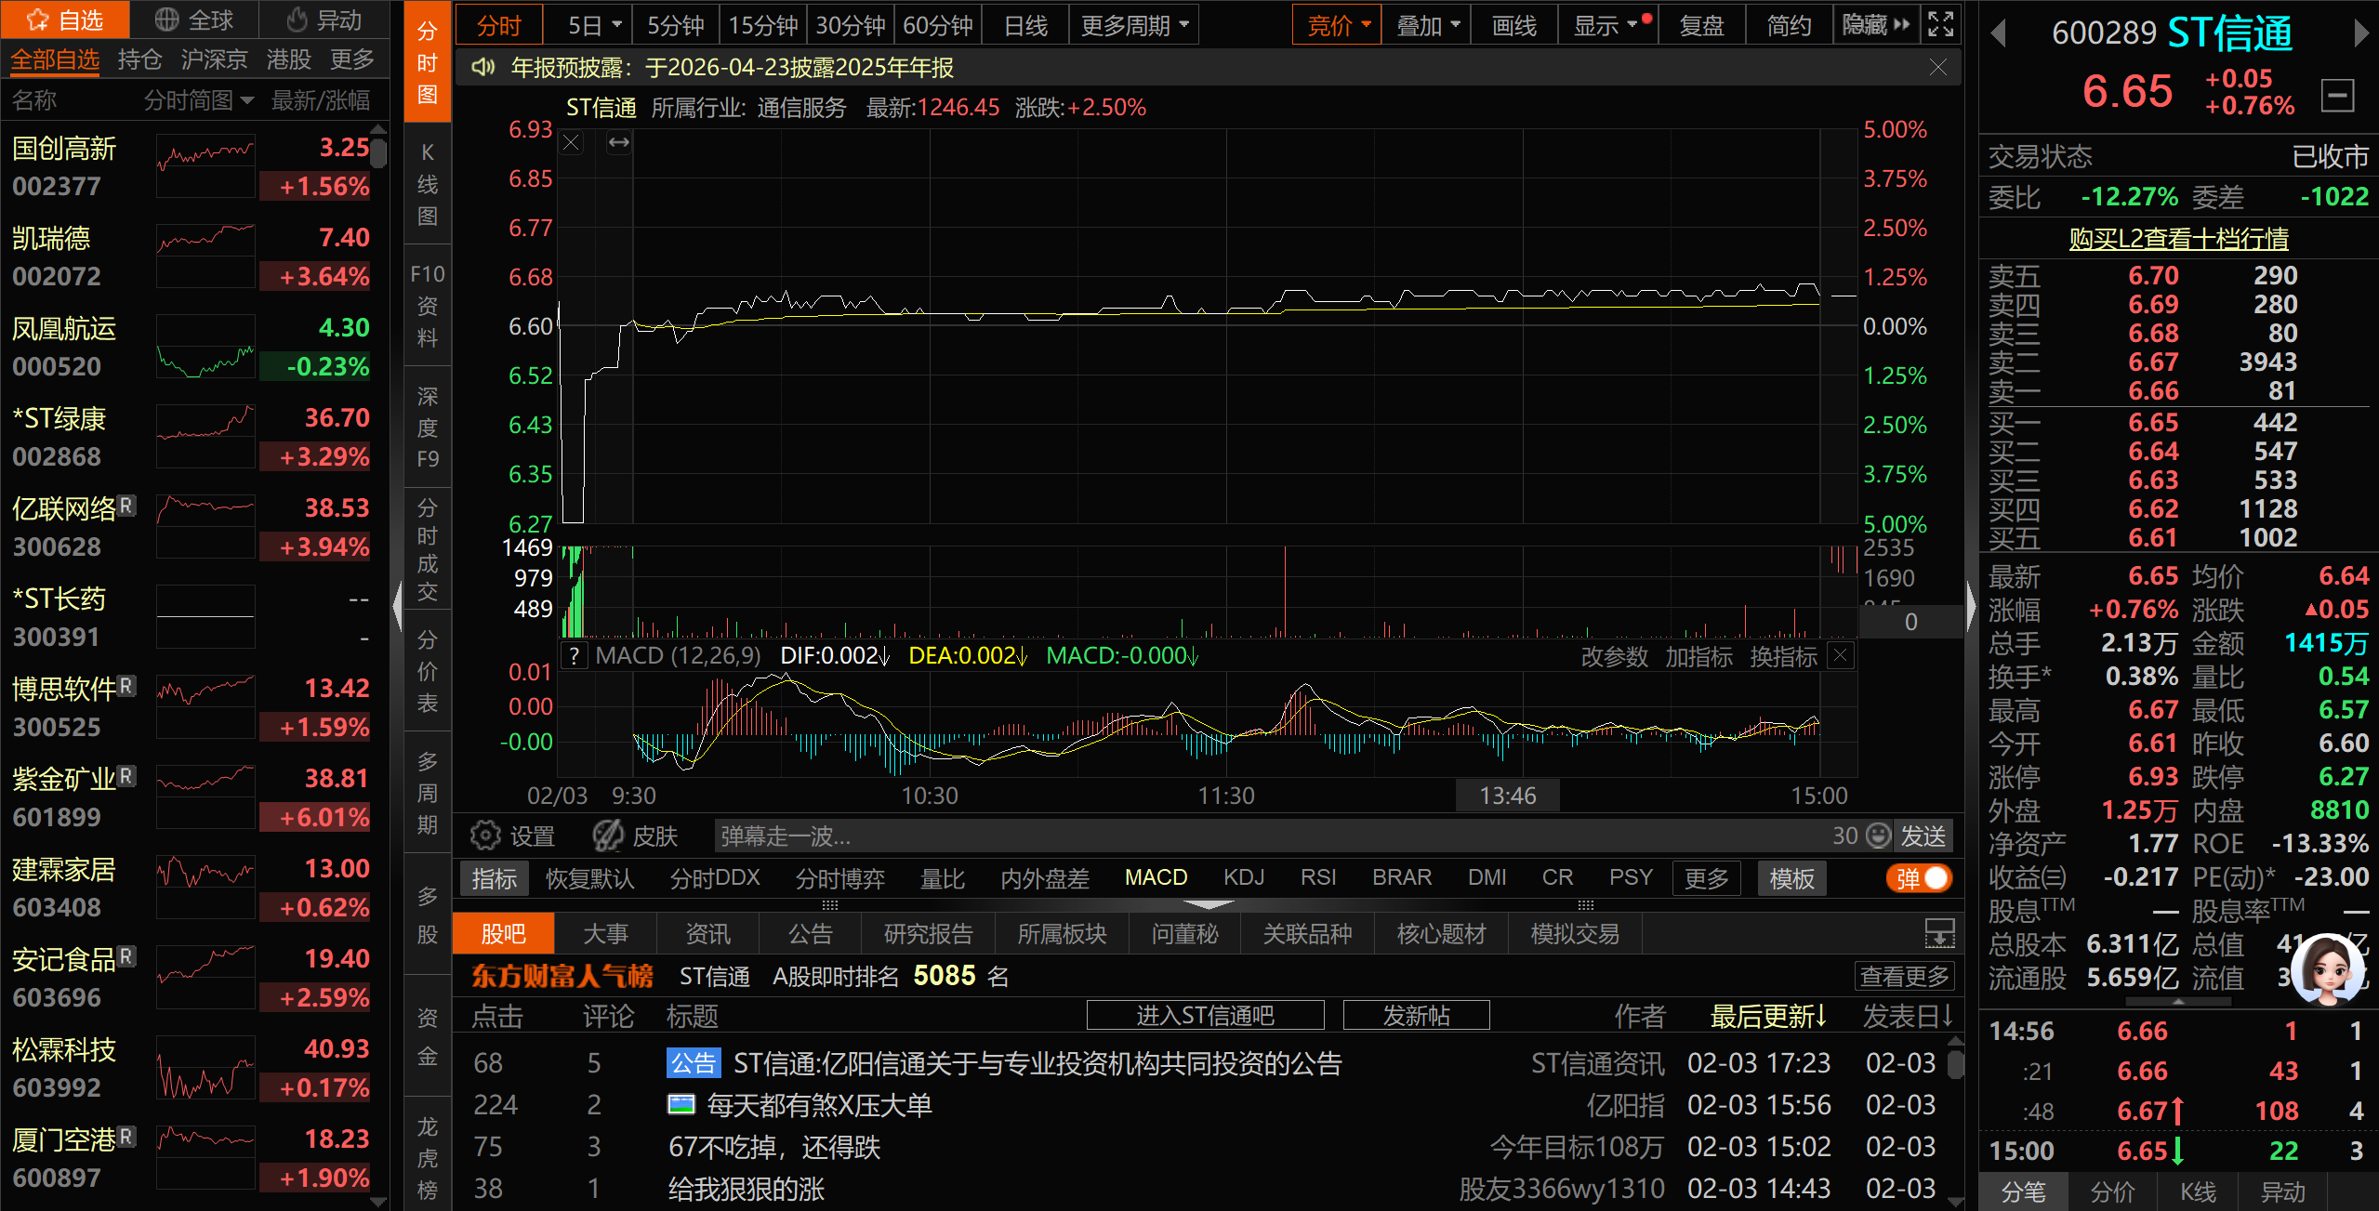Open 购买L2查看十档行情 link
2379x1211 pixels.
[2178, 239]
